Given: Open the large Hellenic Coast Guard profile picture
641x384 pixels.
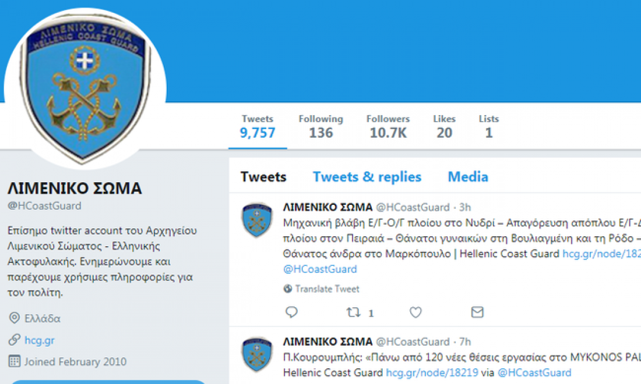Looking at the screenshot, I should coord(85,88).
